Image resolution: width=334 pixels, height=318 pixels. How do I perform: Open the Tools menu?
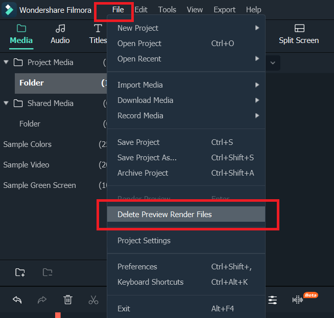[167, 10]
